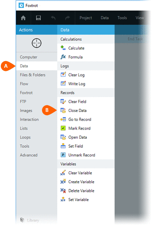Choose the Clear Field action label
Viewport: 162px width, 227px height.
point(77,102)
